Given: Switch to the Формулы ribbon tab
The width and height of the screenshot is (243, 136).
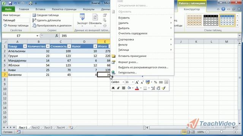Looking at the screenshot, I should tap(88, 9).
